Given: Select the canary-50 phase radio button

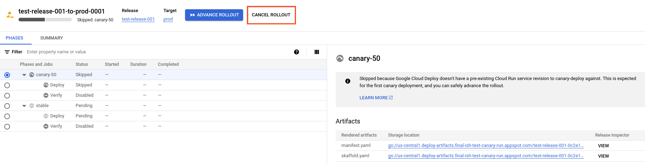Looking at the screenshot, I should tap(7, 75).
